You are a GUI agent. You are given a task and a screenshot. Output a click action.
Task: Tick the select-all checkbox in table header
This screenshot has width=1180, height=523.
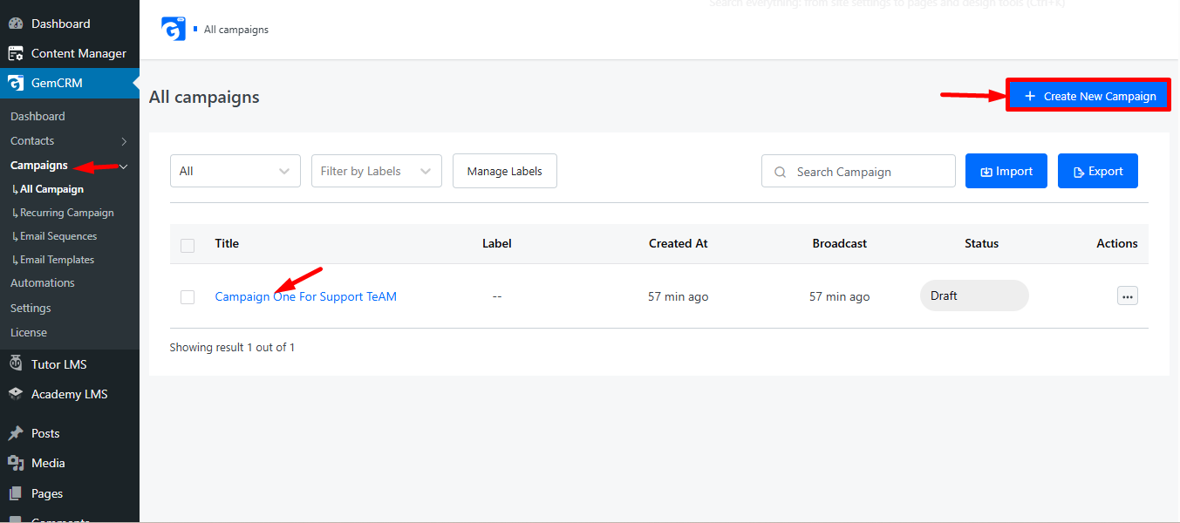[x=188, y=245]
